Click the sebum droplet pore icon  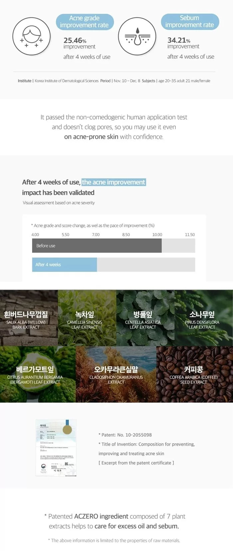137,36
